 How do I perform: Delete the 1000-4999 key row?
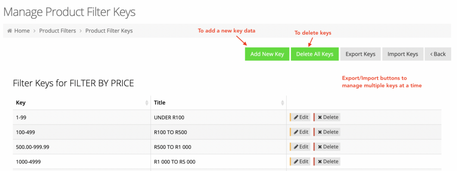(327, 161)
